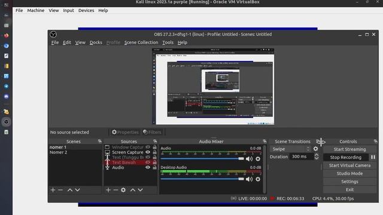Remove selected scene with minus icon
The width and height of the screenshot is (383, 215).
click(x=60, y=190)
